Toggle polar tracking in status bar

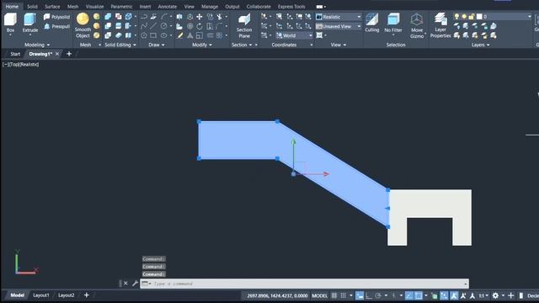(x=378, y=295)
